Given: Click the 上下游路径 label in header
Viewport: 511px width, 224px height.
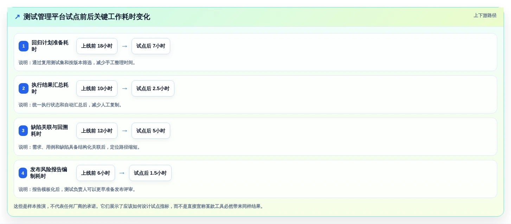Looking at the screenshot, I should [485, 15].
